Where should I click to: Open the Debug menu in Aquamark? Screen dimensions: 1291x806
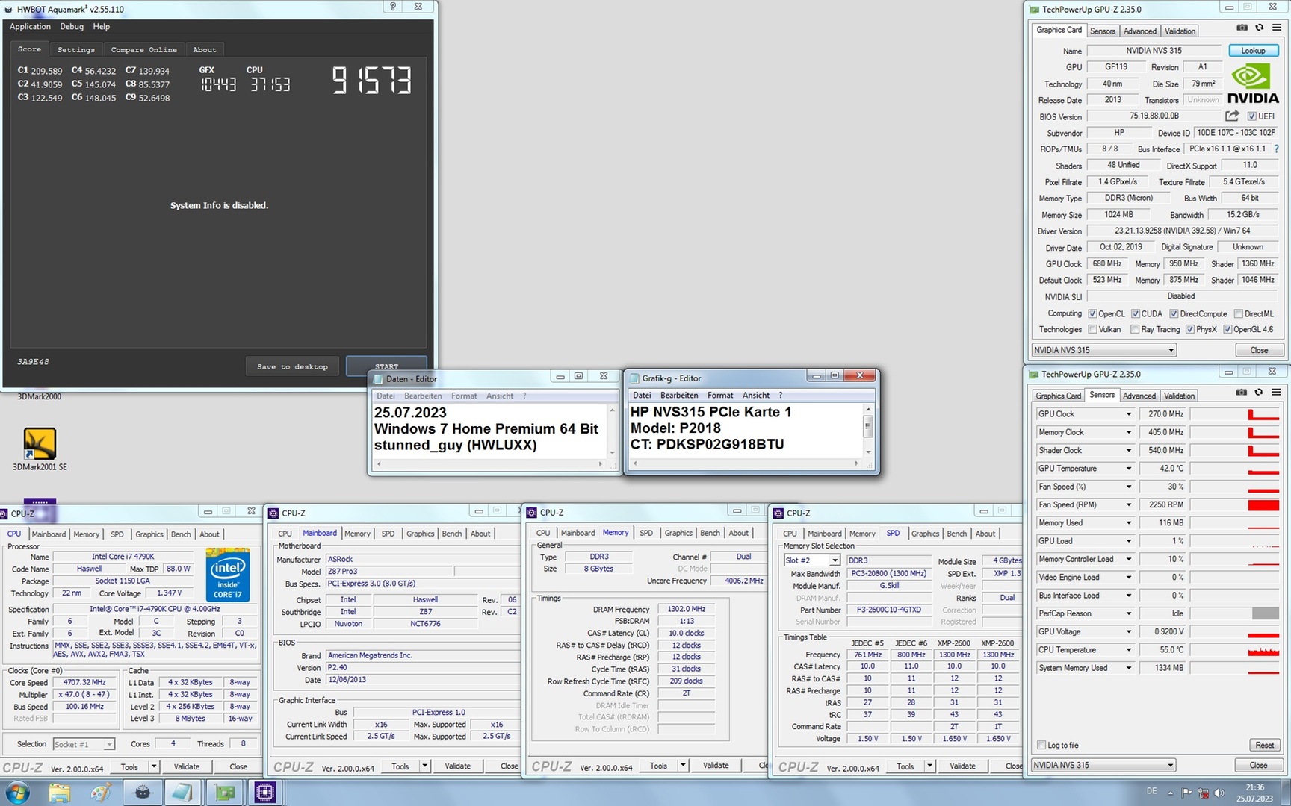[72, 26]
